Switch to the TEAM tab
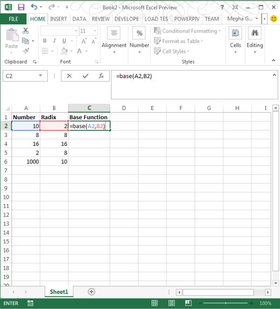Screen dimensions: 280x309 click(x=212, y=19)
